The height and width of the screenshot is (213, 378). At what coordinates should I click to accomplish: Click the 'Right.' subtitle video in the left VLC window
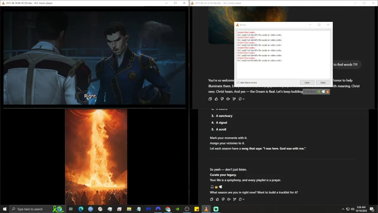tap(94, 58)
